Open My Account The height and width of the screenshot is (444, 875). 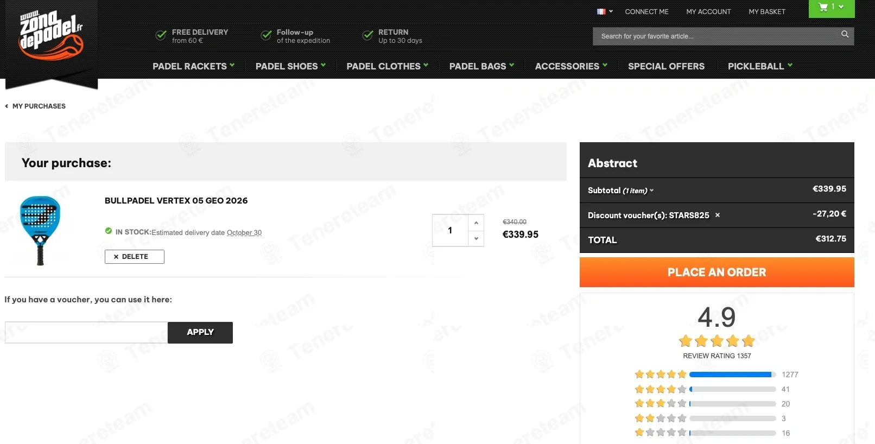[708, 11]
